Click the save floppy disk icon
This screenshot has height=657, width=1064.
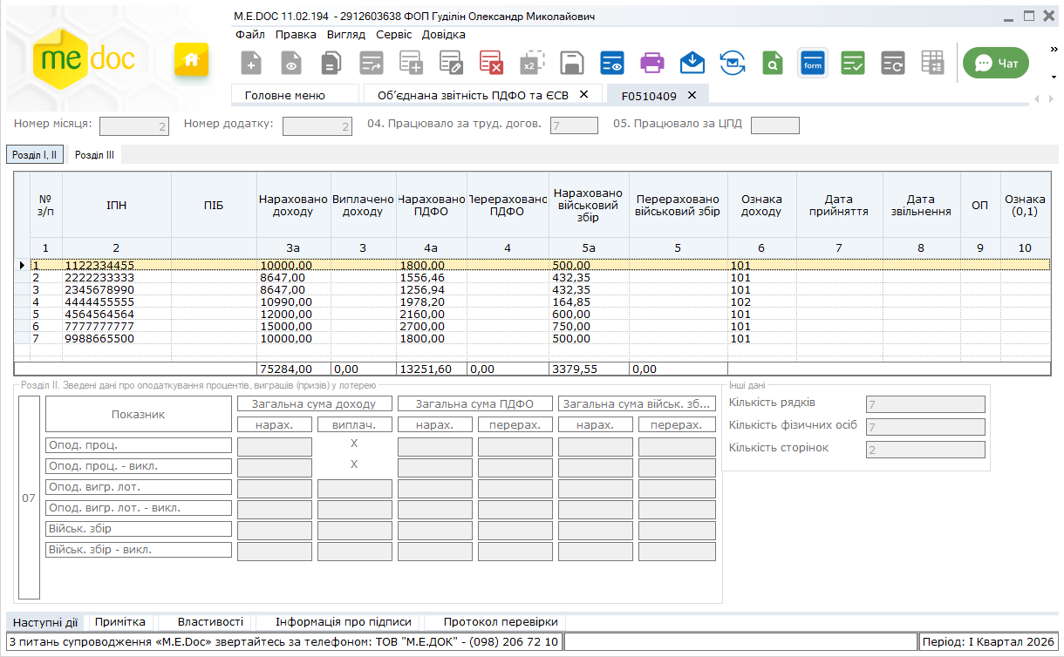(x=571, y=63)
